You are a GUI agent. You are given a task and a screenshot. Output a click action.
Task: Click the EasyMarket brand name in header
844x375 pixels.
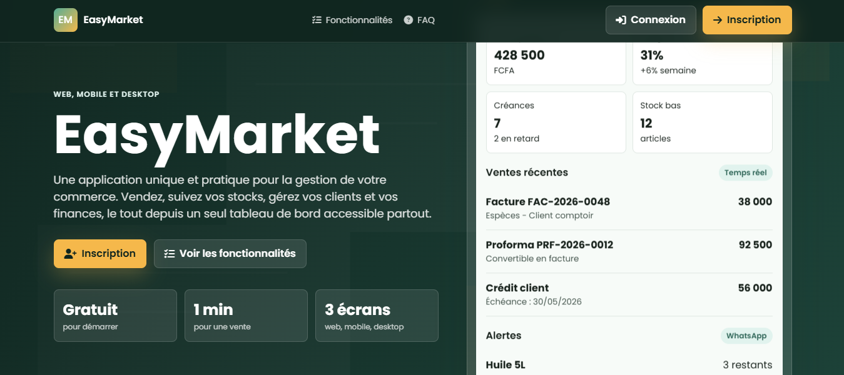(113, 20)
